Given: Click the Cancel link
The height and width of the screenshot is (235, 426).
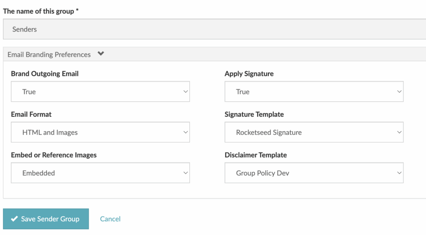Looking at the screenshot, I should click(x=110, y=219).
